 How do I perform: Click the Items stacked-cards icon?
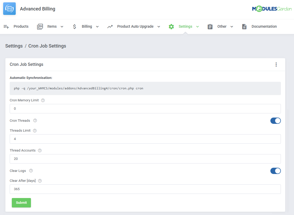[x=40, y=27]
